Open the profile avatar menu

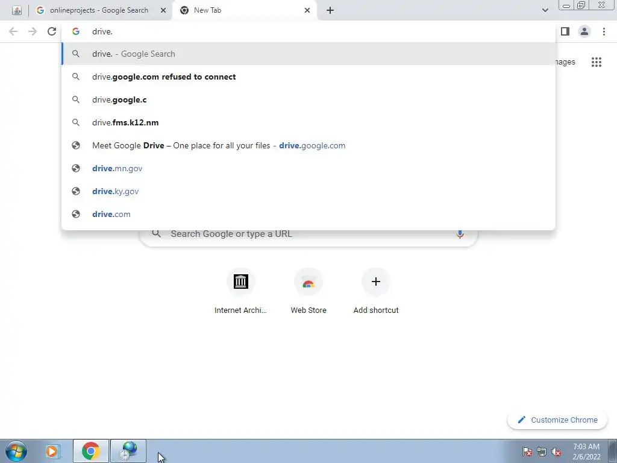coord(584,31)
